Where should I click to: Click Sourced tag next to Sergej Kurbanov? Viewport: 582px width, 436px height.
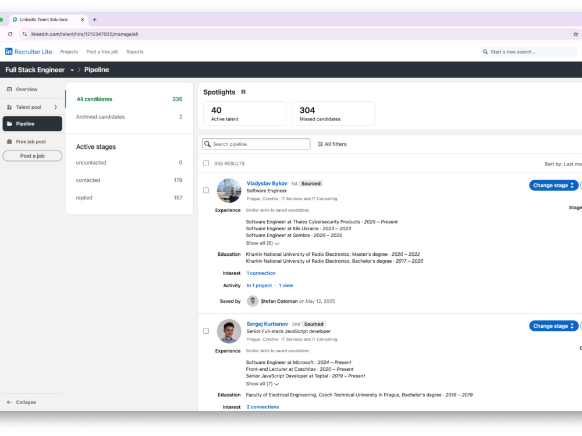(314, 324)
